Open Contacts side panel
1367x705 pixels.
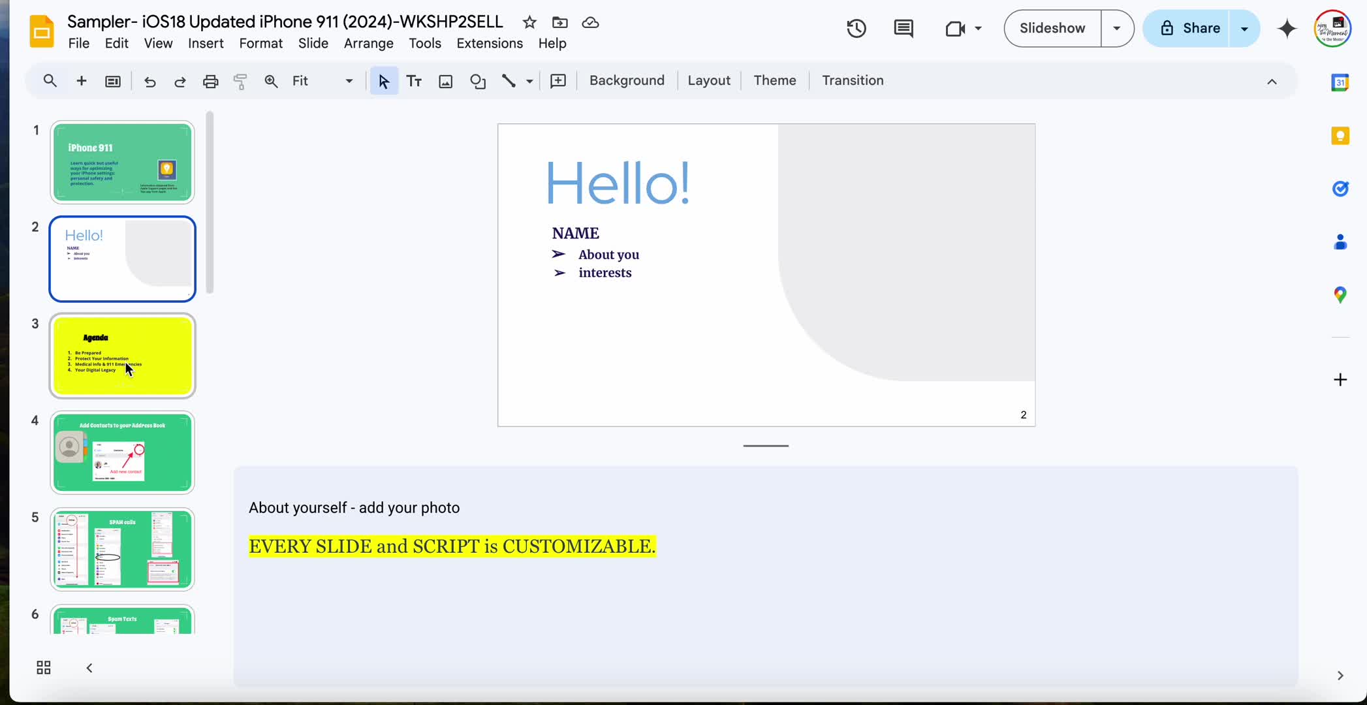(x=1340, y=242)
